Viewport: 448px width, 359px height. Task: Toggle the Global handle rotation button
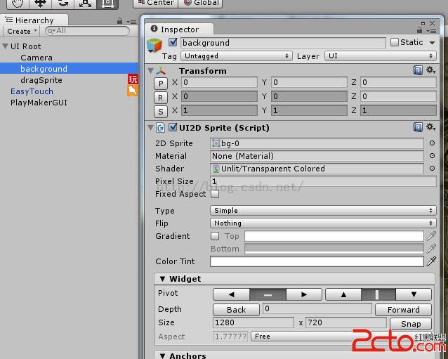200,3
